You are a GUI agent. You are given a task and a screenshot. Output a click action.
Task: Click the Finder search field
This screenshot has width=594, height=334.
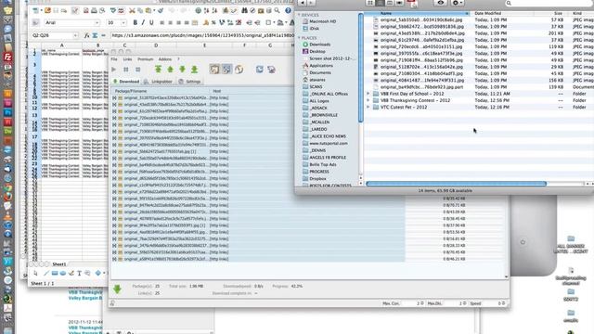point(549,3)
